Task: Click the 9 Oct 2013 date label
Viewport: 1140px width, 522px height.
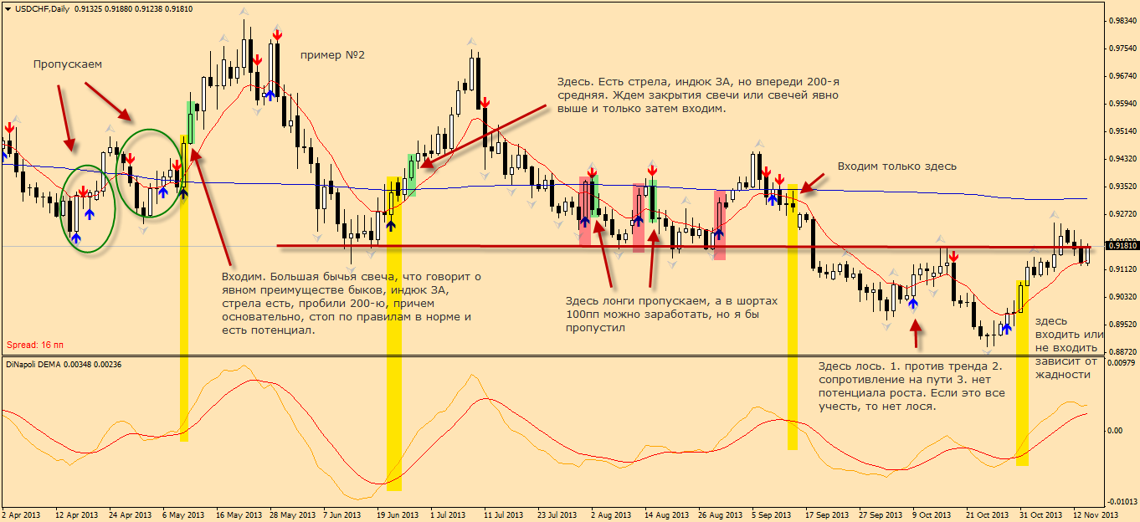Action: (x=933, y=515)
